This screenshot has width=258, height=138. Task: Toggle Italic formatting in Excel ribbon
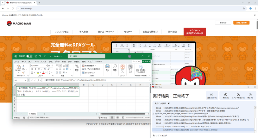[35, 69]
